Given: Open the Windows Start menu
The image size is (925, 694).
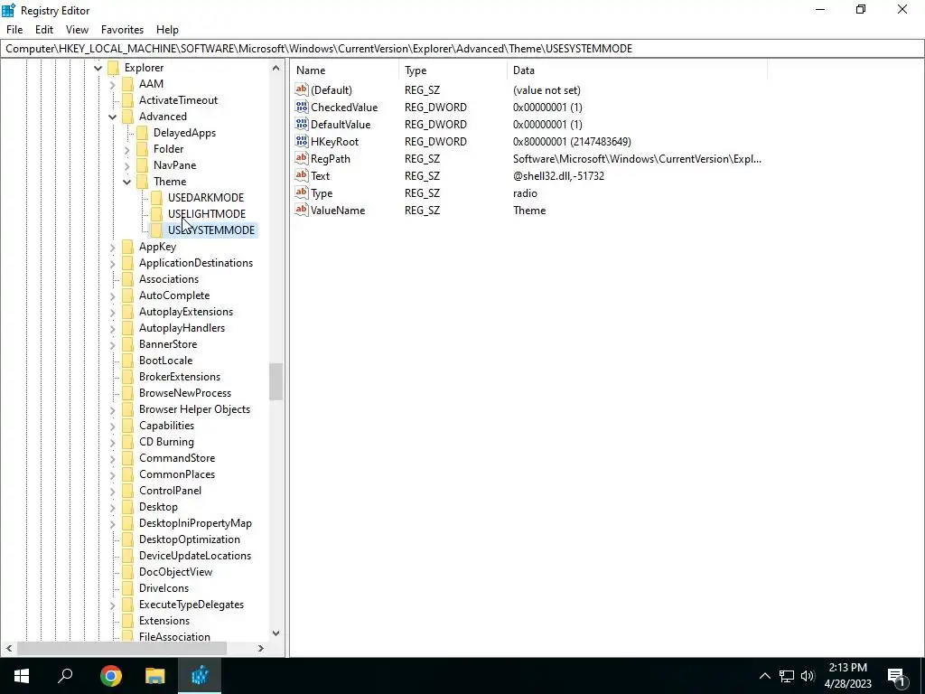Looking at the screenshot, I should tap(22, 676).
